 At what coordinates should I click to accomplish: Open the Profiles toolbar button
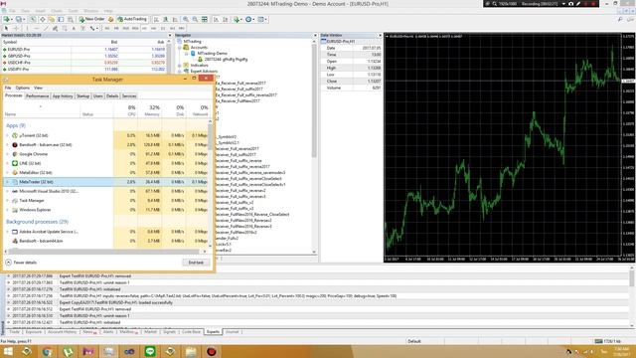(x=18, y=19)
